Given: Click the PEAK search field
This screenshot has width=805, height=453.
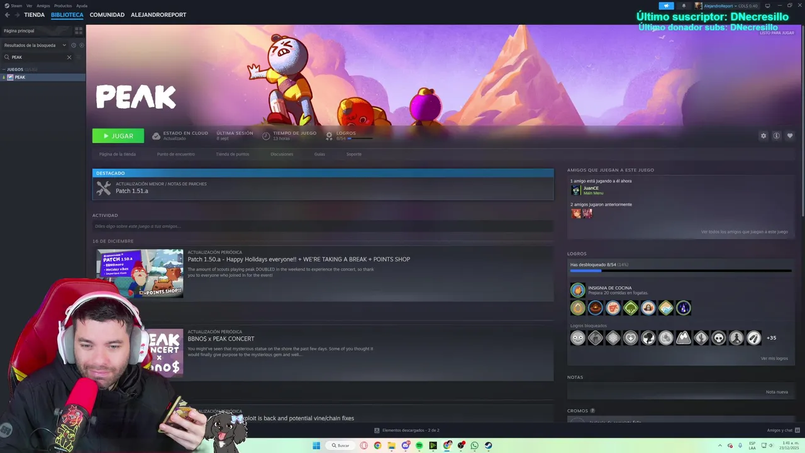Looking at the screenshot, I should (36, 57).
